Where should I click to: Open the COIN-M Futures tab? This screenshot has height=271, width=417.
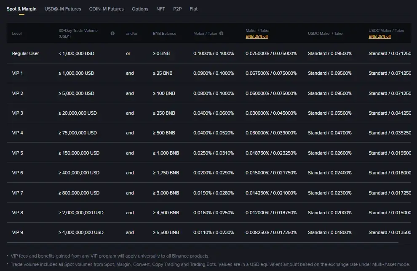(x=107, y=9)
